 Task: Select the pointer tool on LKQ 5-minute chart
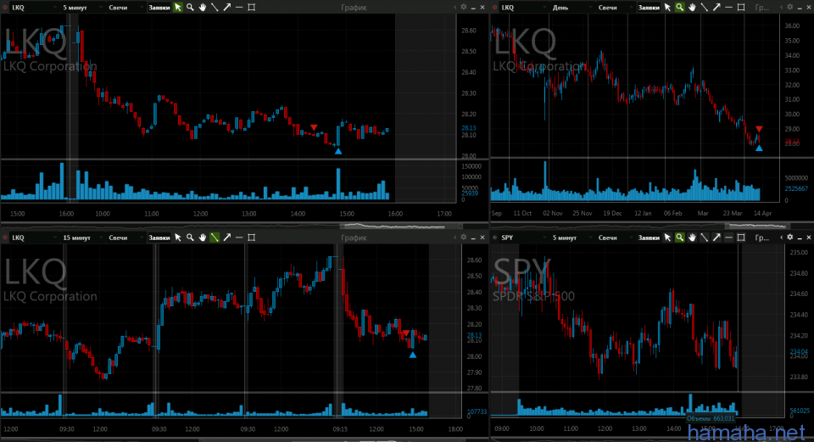pos(178,8)
